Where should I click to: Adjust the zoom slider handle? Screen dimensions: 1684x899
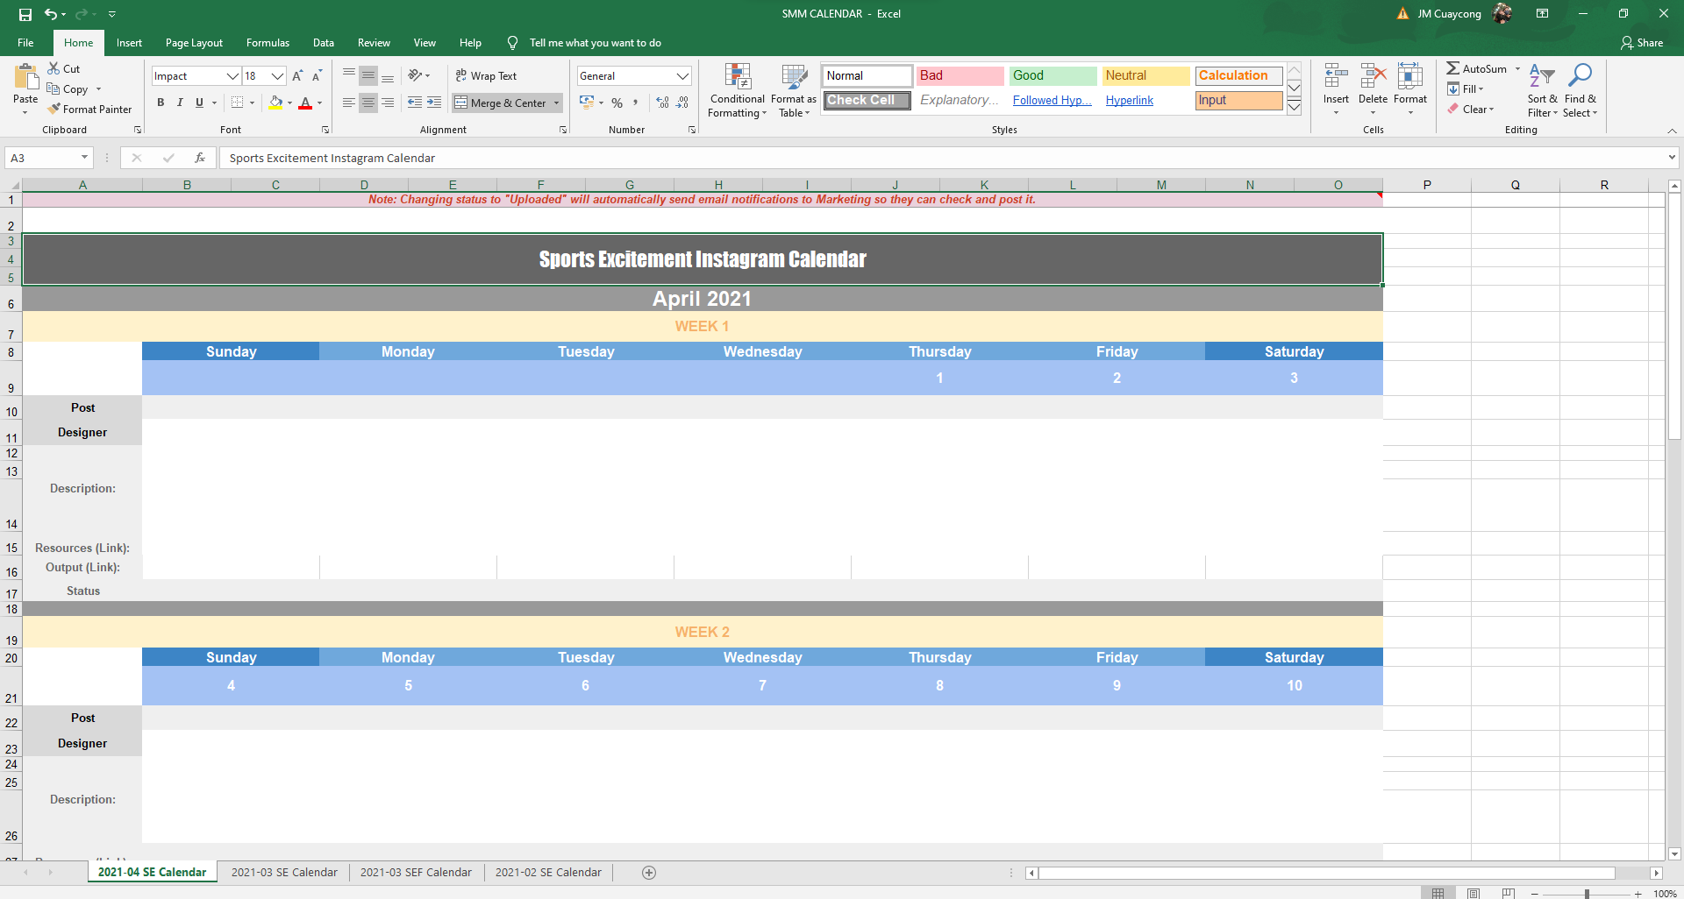click(1587, 894)
